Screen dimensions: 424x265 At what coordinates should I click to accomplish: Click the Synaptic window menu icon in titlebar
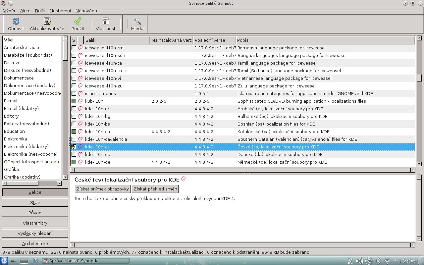(4, 3)
